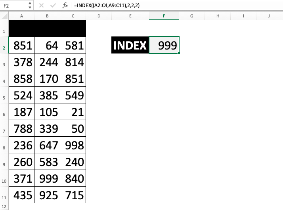This screenshot has height=210, width=283.
Task: Click cell with value 998
Action: tap(73, 145)
